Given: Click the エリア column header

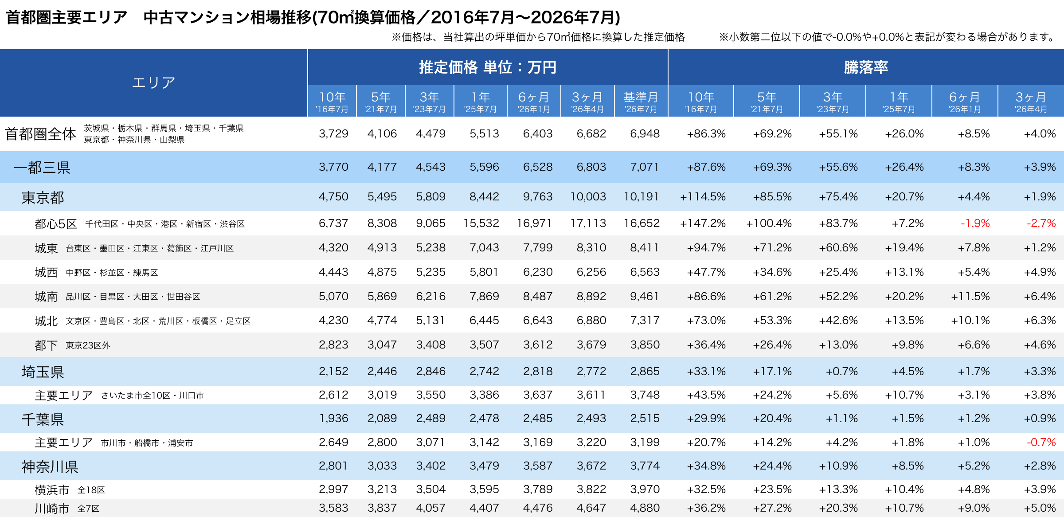Looking at the screenshot, I should (x=153, y=83).
